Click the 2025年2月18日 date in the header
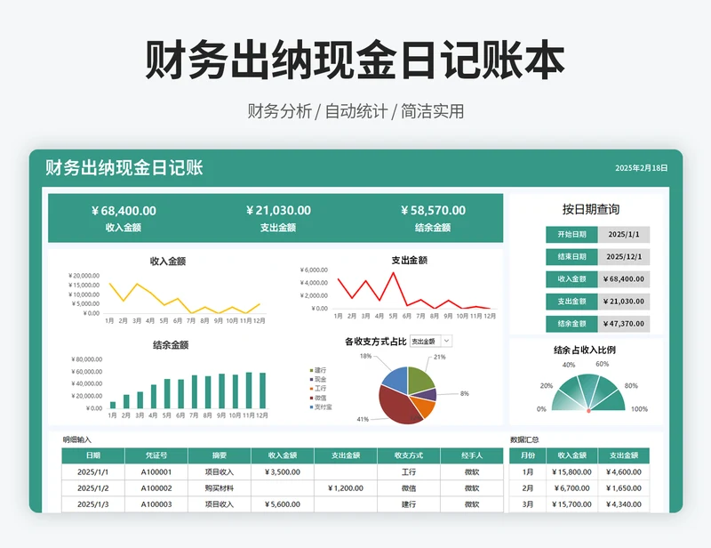Image resolution: width=711 pixels, height=548 pixels. pos(641,168)
